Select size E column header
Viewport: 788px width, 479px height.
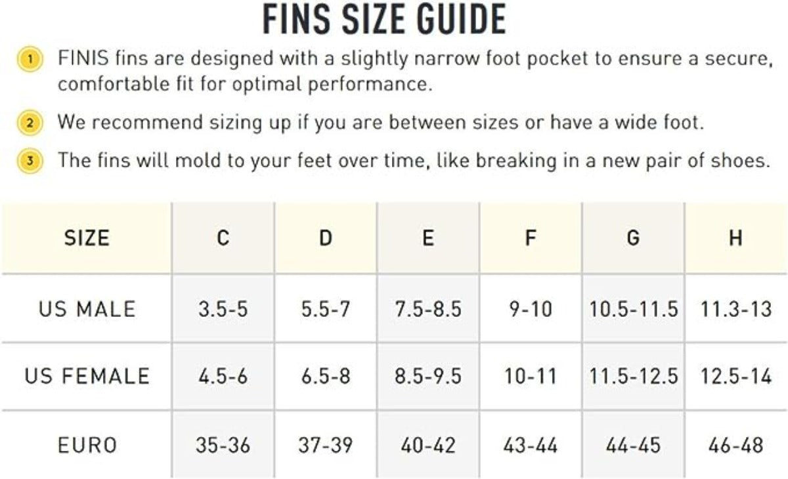pyautogui.click(x=428, y=238)
